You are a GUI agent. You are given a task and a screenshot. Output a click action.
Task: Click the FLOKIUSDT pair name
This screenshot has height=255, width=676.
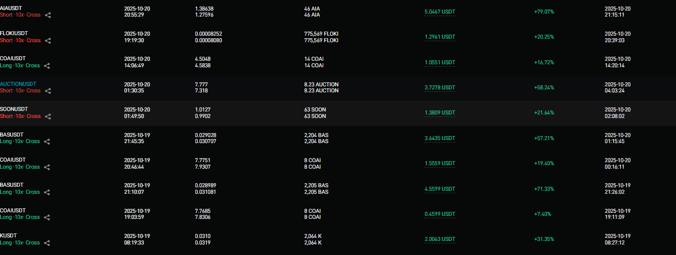tap(14, 34)
